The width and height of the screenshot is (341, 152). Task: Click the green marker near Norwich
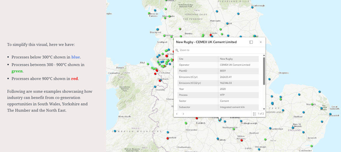coord(312,104)
